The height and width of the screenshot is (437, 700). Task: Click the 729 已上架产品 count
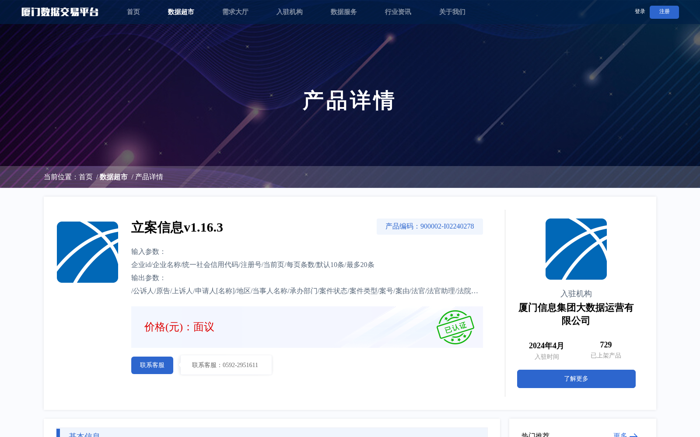point(606,345)
